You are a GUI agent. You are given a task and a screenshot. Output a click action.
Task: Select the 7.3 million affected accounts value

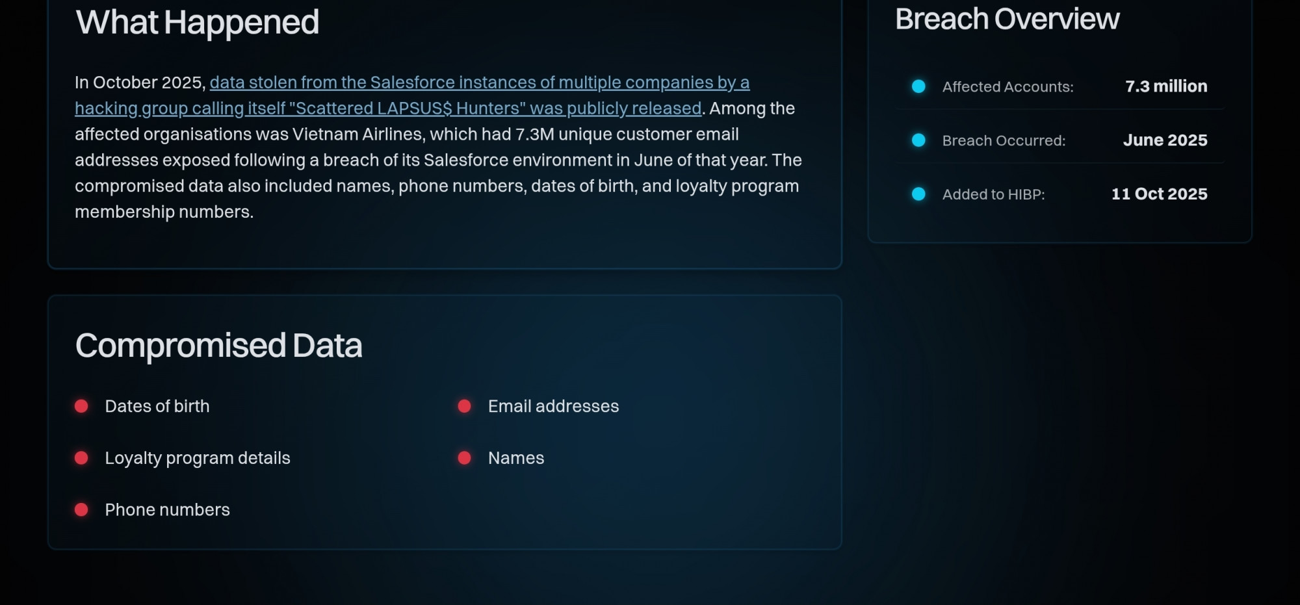(x=1166, y=86)
